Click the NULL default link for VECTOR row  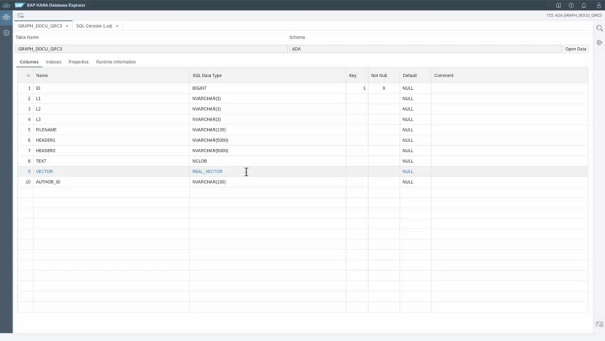point(407,171)
